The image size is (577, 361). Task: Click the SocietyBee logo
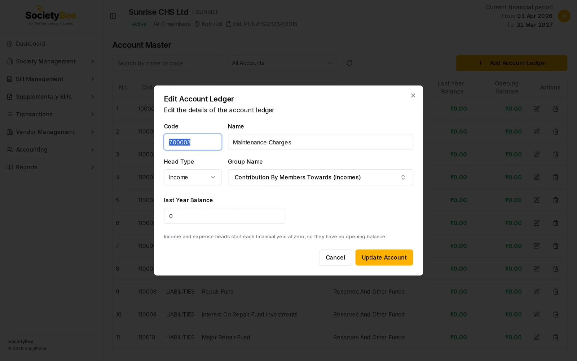click(51, 16)
